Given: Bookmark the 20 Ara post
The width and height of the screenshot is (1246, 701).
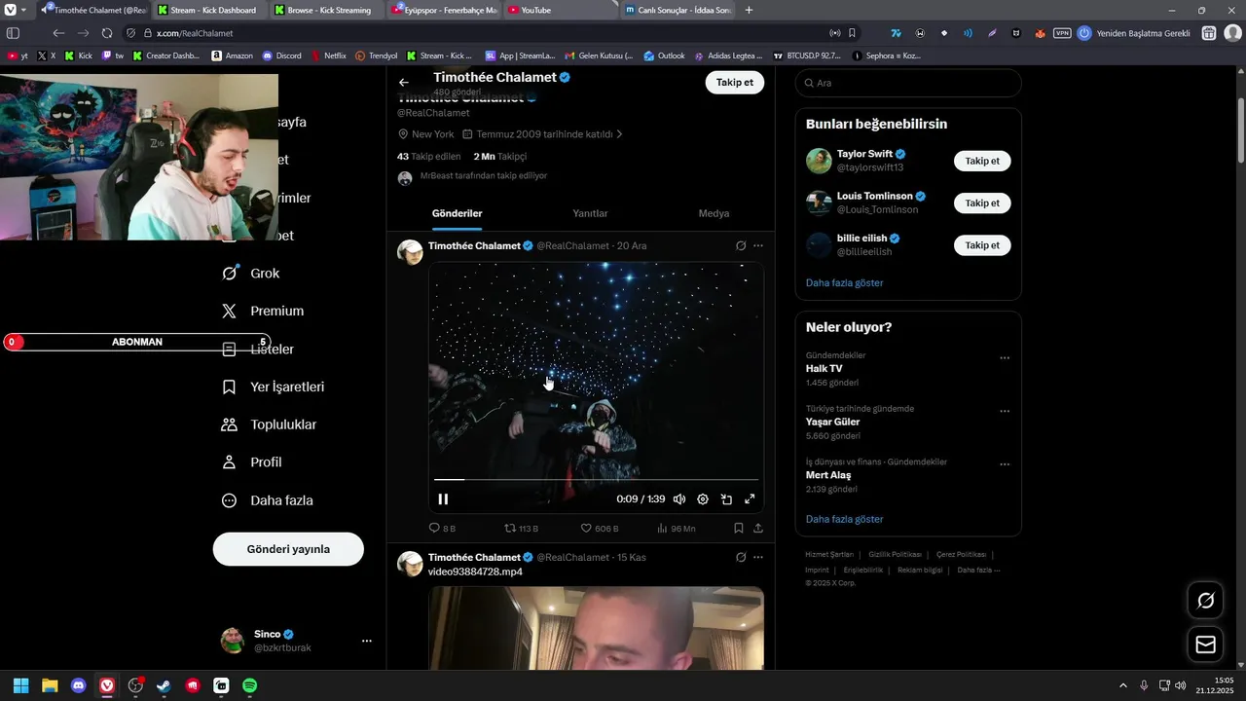Looking at the screenshot, I should pyautogui.click(x=739, y=528).
